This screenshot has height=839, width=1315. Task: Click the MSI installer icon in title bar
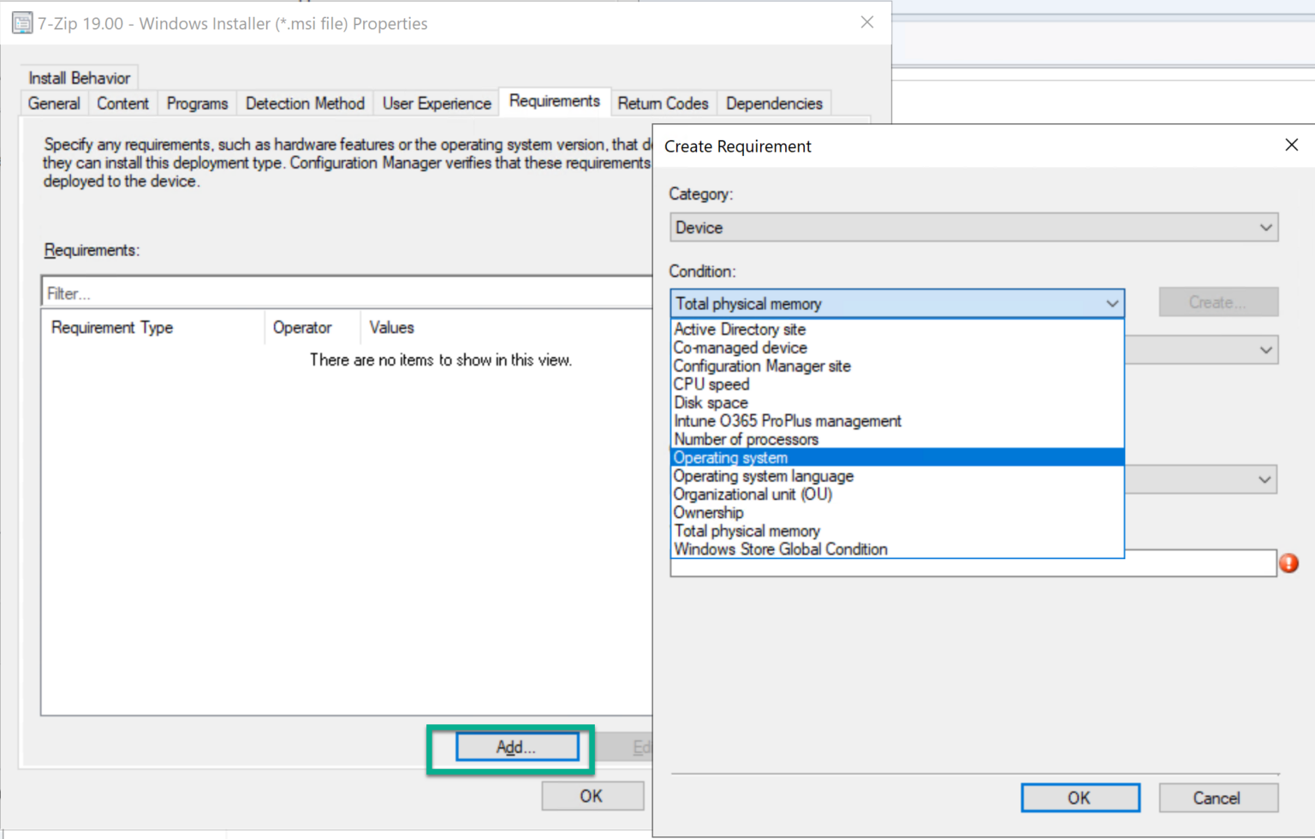(21, 22)
